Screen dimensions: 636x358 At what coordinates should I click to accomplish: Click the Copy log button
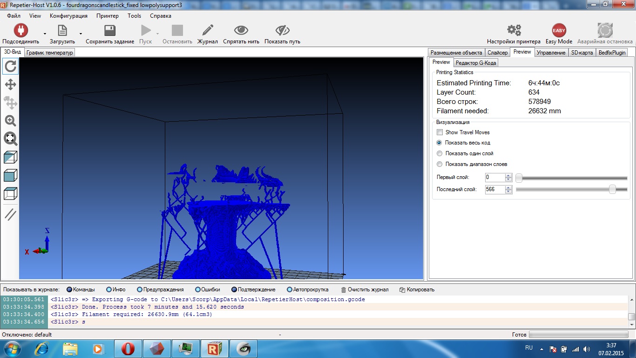pyautogui.click(x=417, y=289)
